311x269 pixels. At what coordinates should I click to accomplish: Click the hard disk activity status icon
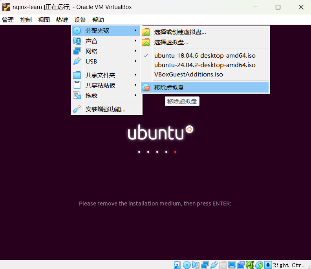tap(177, 265)
